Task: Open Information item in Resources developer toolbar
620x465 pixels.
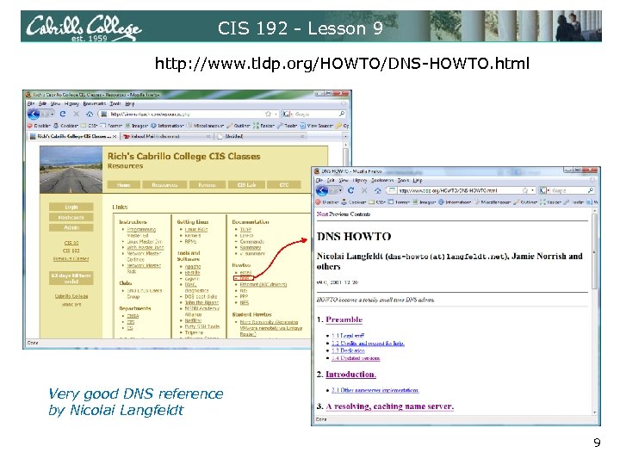Action: (167, 126)
